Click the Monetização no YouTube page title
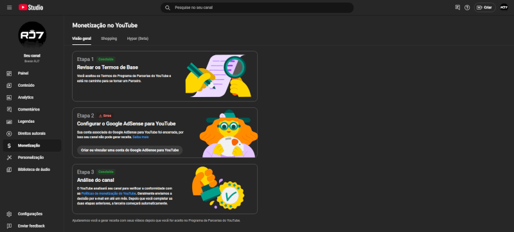 click(x=105, y=25)
